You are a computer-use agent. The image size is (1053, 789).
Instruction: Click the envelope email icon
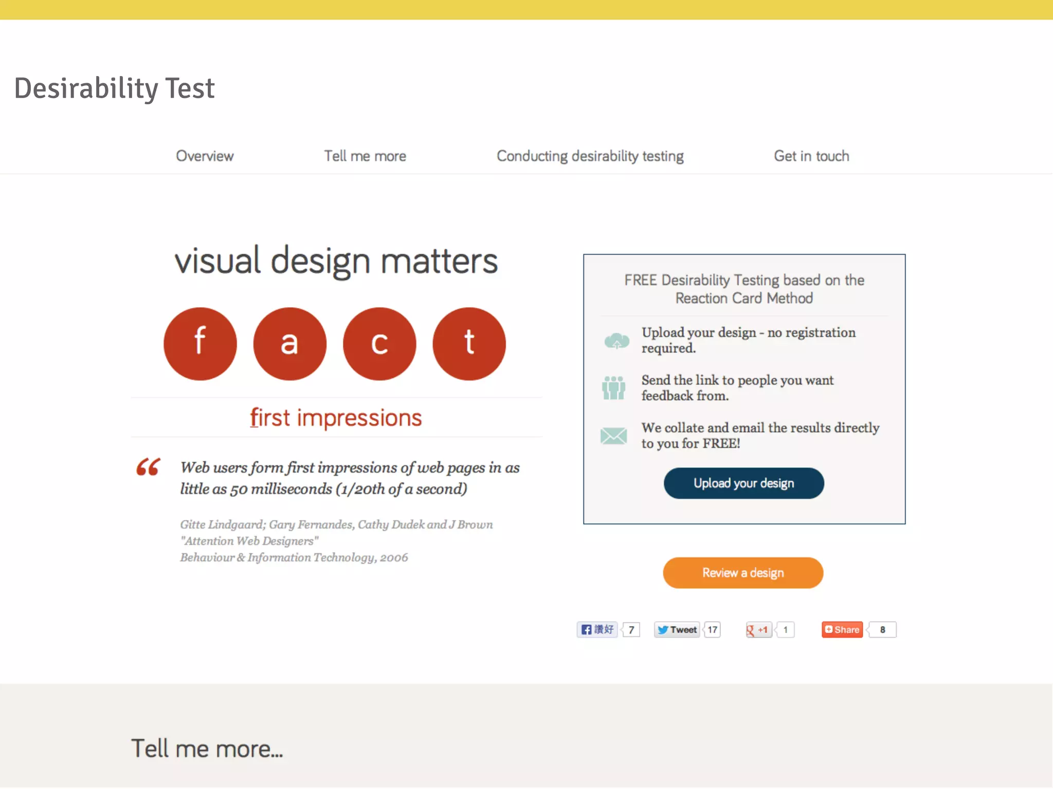pos(613,436)
